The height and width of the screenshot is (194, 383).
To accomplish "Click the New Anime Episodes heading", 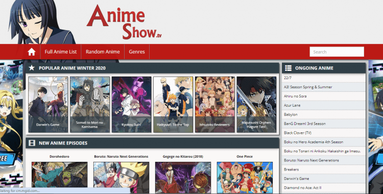I will (x=63, y=143).
